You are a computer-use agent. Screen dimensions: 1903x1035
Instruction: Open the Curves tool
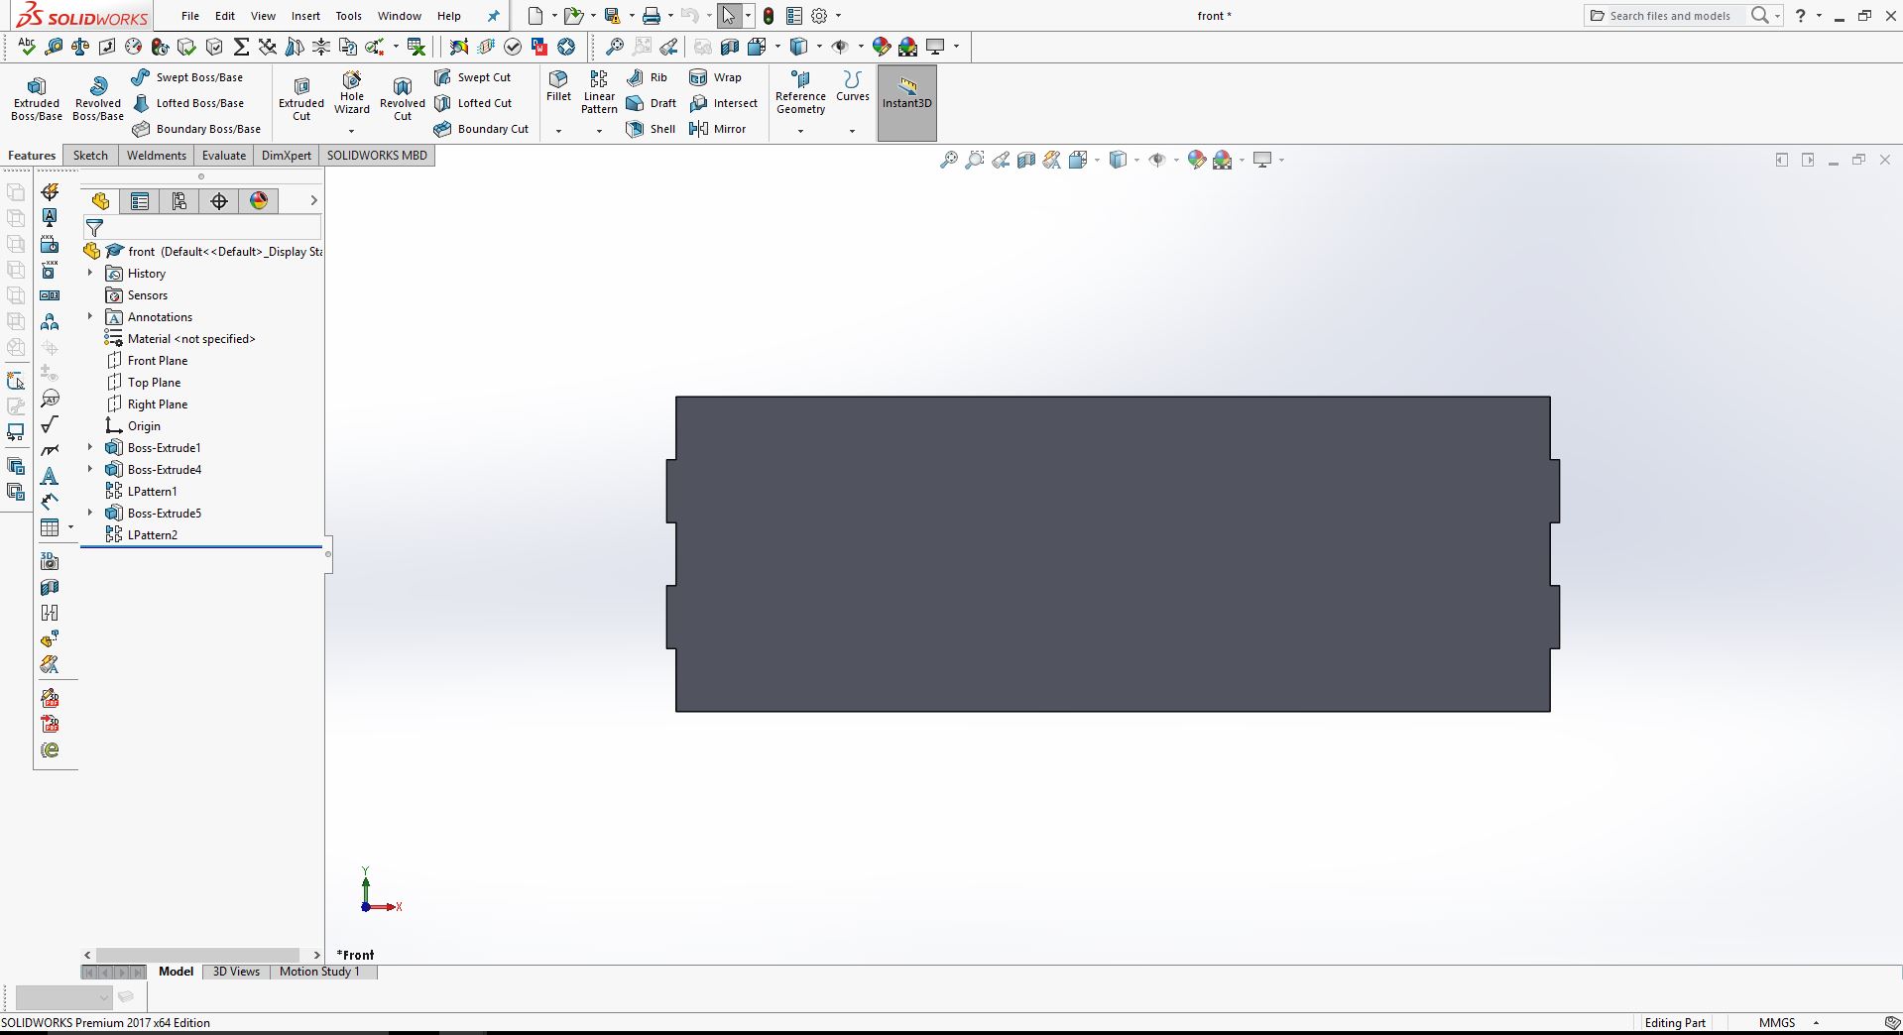click(852, 86)
